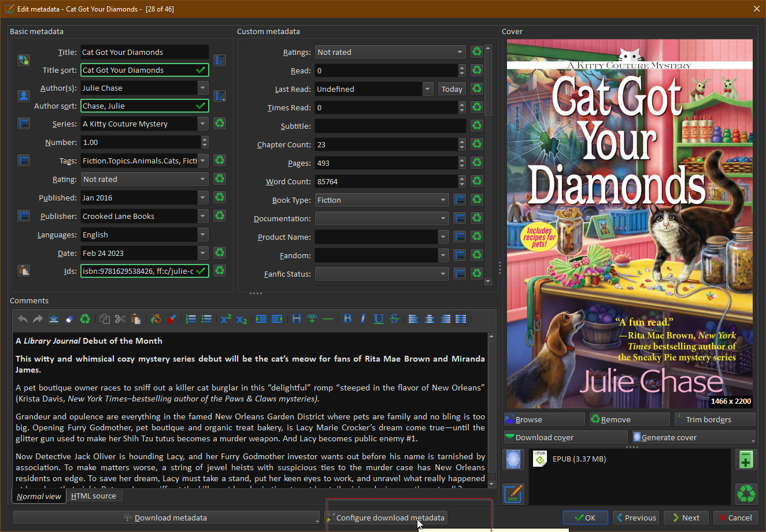Add a format to this book
Image resolution: width=766 pixels, height=532 pixels.
click(746, 460)
